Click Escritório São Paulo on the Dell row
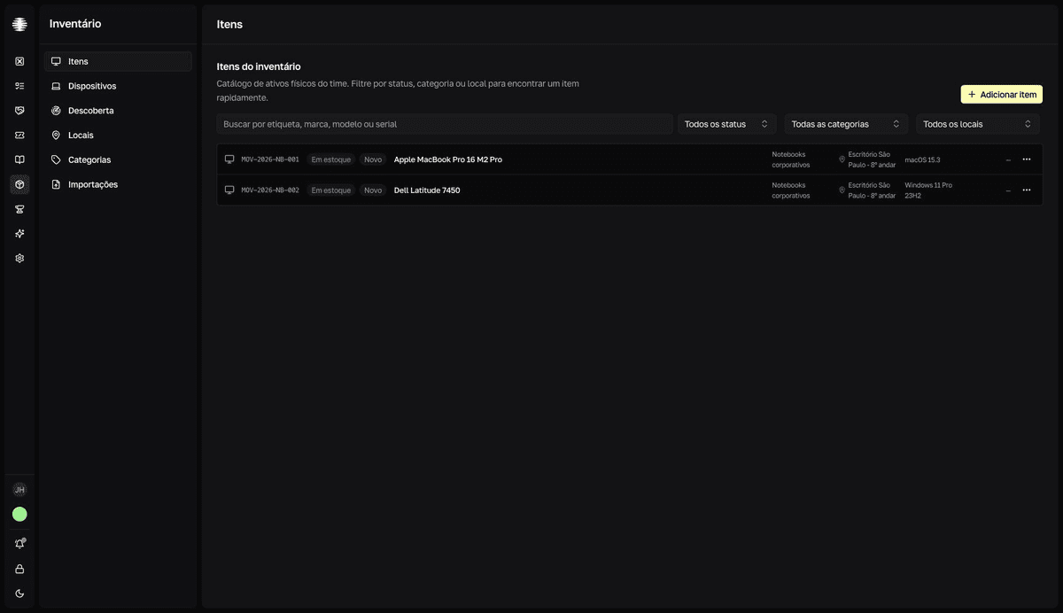Viewport: 1063px width, 613px height. [872, 190]
